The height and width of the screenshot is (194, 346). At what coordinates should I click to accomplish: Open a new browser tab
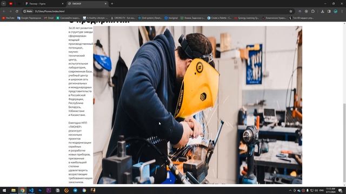coord(112,4)
